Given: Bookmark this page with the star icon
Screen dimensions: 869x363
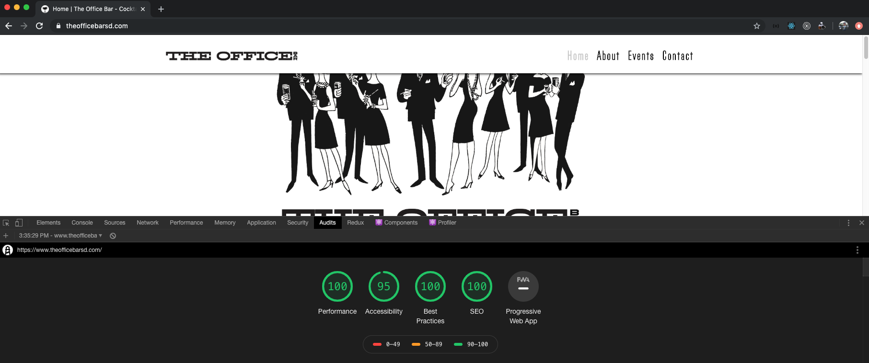Looking at the screenshot, I should point(757,26).
